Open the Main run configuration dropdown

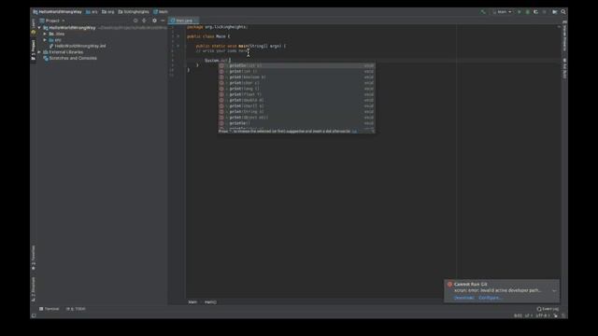point(502,12)
